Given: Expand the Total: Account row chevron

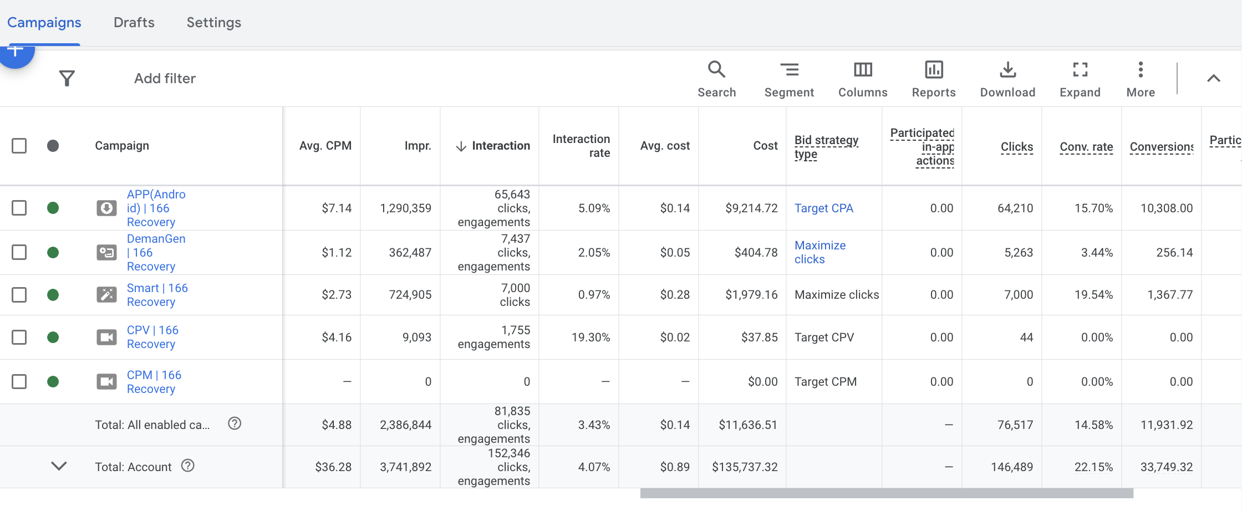Looking at the screenshot, I should pos(59,466).
